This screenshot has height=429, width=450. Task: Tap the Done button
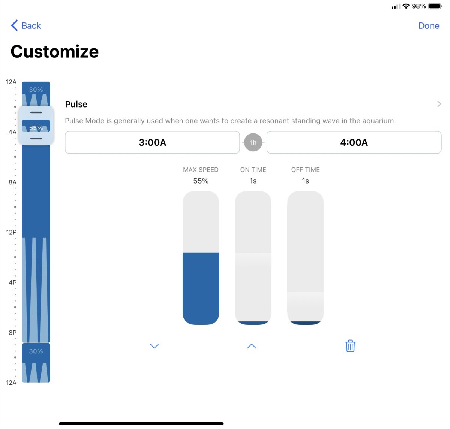[429, 26]
